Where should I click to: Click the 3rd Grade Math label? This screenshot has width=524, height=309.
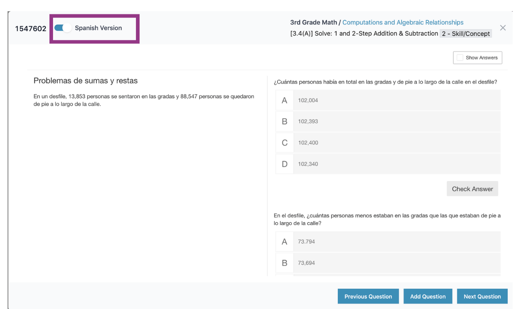click(313, 22)
